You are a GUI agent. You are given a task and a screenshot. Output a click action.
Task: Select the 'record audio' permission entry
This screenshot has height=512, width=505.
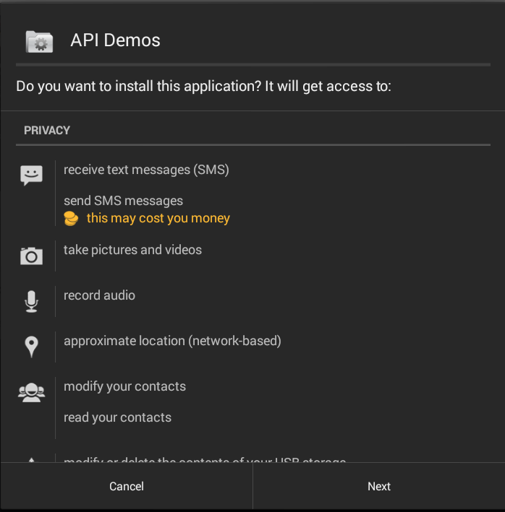(99, 295)
